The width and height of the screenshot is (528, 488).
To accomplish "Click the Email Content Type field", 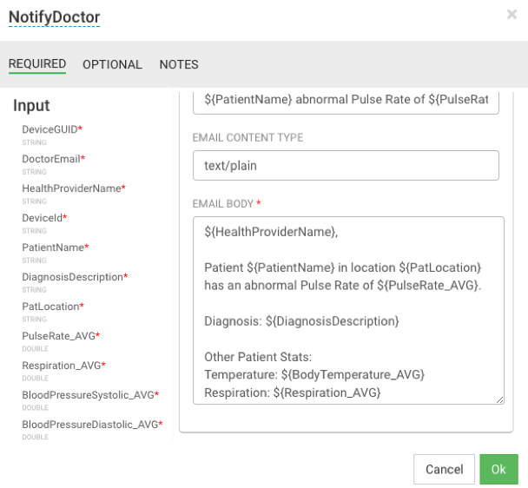I will [346, 165].
